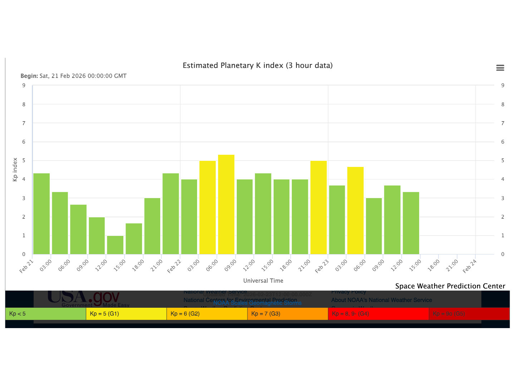Click the red Kp = 8, 9- (G4) box

(x=378, y=314)
